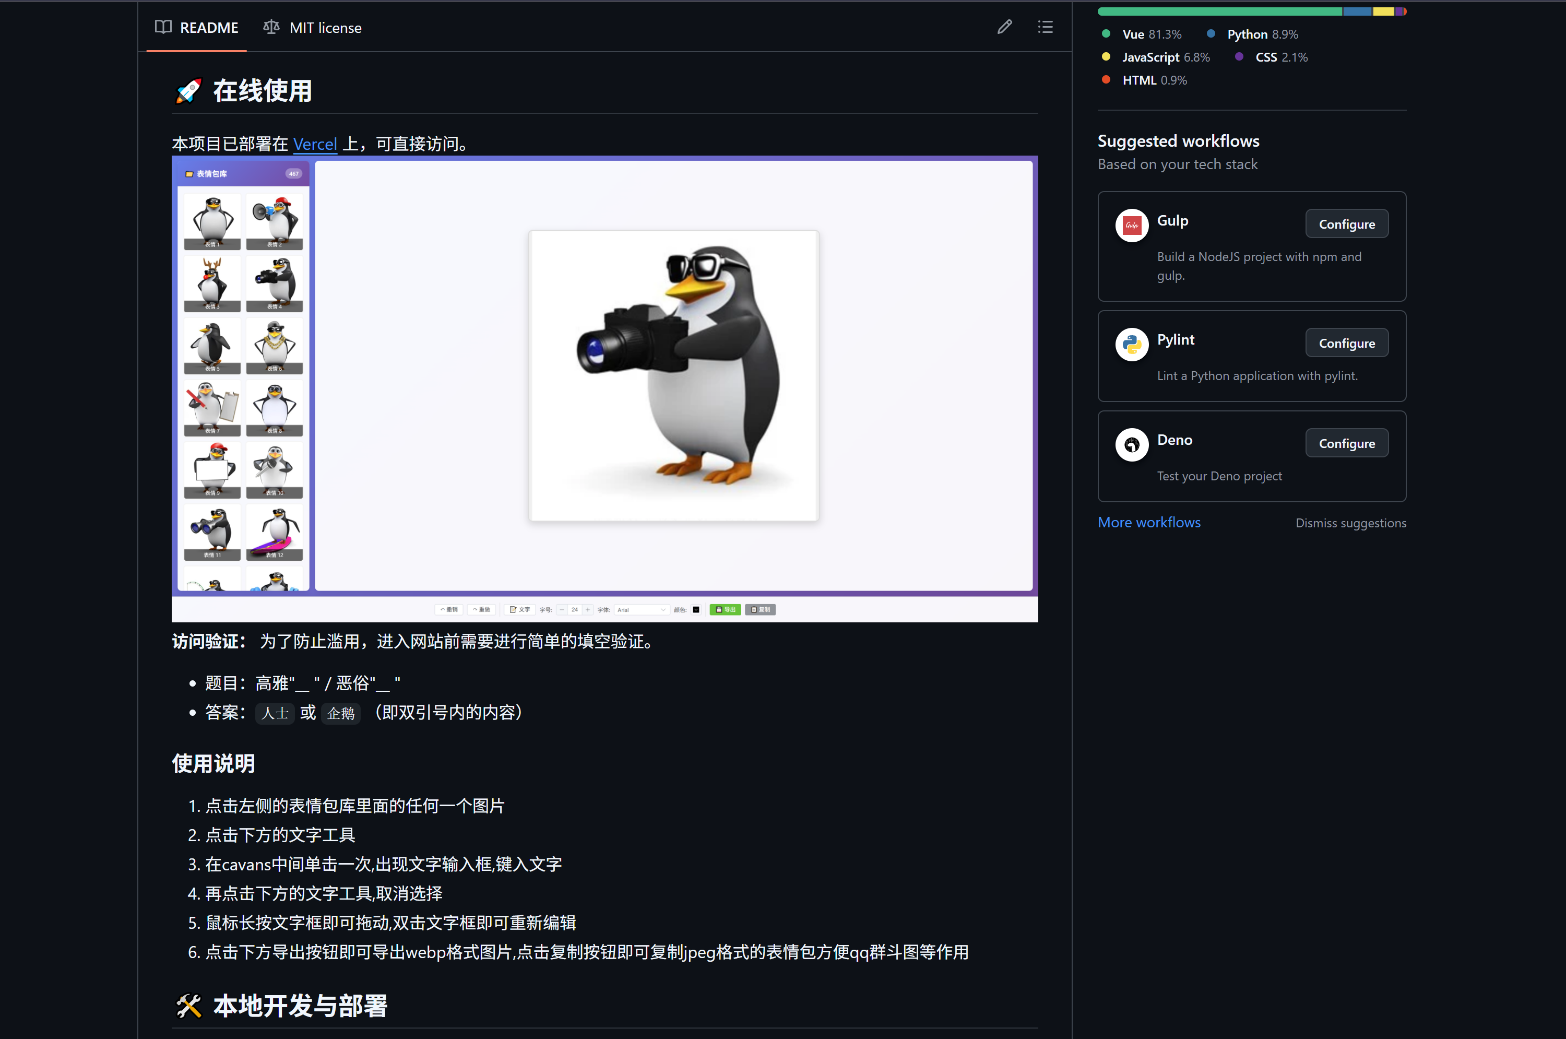
Task: Switch to the MIT license tab
Action: [313, 28]
